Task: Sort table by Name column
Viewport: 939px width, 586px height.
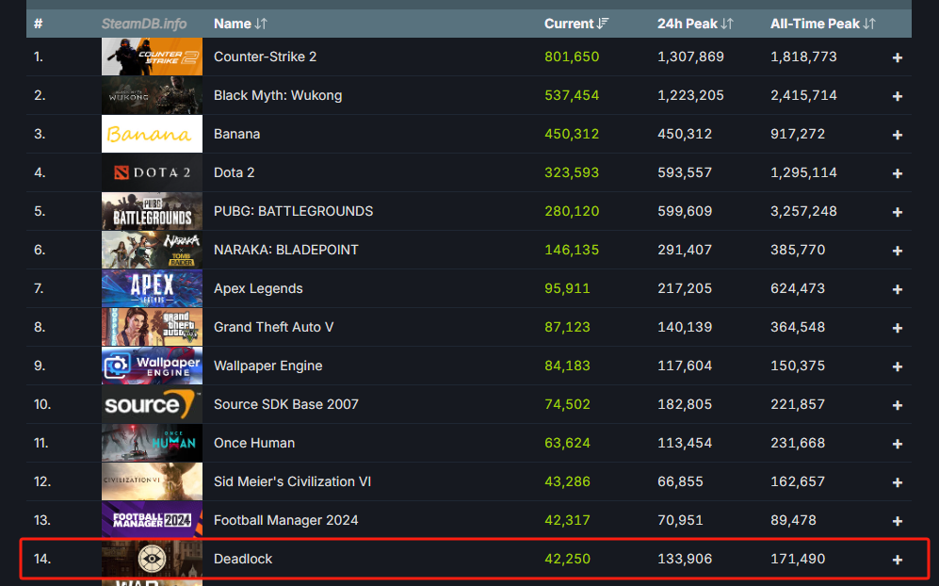Action: [240, 24]
